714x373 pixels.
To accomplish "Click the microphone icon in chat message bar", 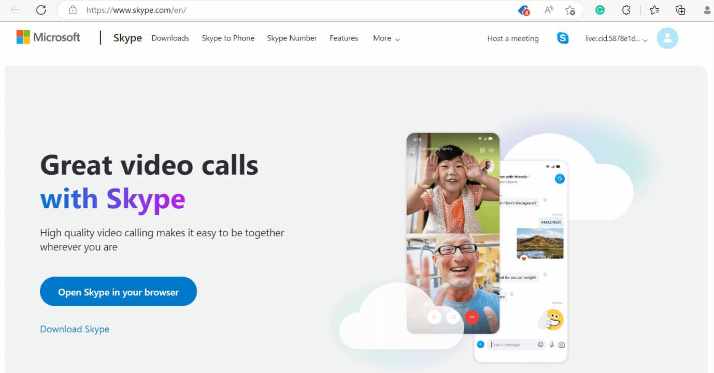I will (x=551, y=345).
